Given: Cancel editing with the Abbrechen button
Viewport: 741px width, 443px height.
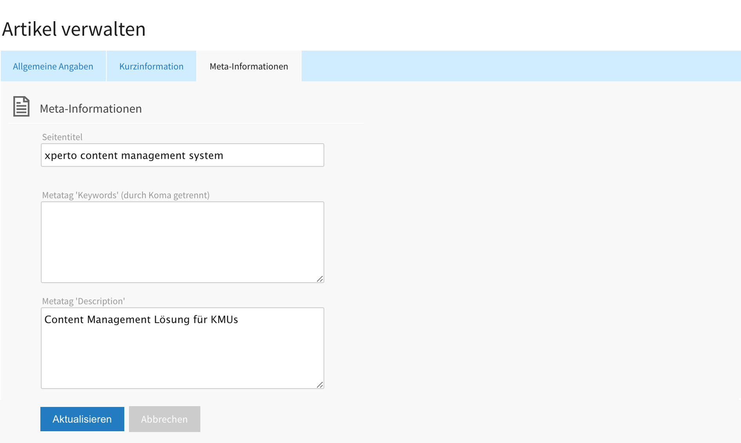Looking at the screenshot, I should [x=165, y=419].
